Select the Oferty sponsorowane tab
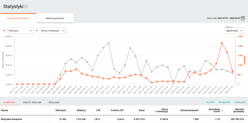Screen dimensions: 248x123 click(x=18, y=18)
